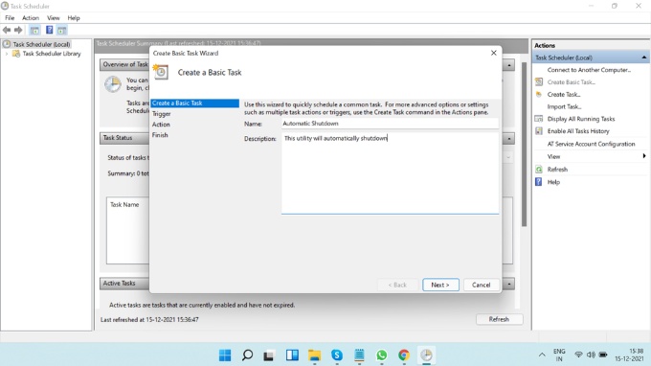Click Create Task in the Actions pane
The image size is (651, 366).
coord(563,94)
